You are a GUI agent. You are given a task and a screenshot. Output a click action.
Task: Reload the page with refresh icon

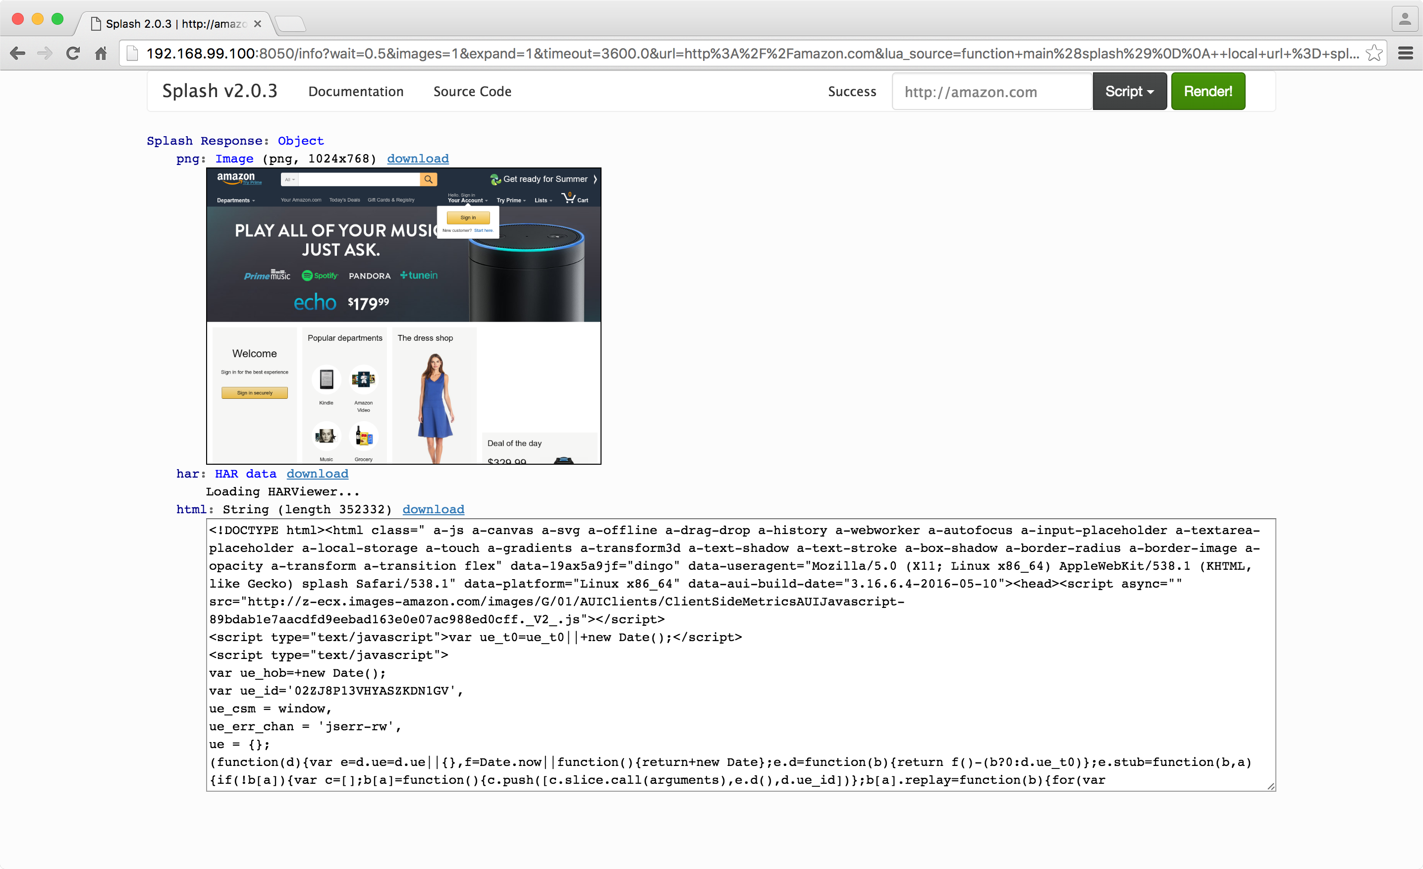tap(73, 54)
